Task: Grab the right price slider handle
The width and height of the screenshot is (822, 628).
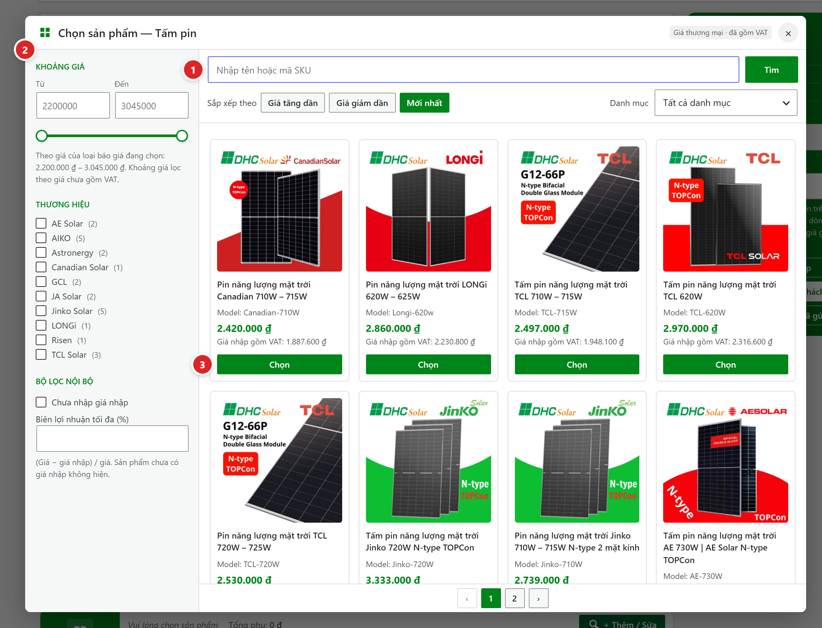Action: point(182,136)
